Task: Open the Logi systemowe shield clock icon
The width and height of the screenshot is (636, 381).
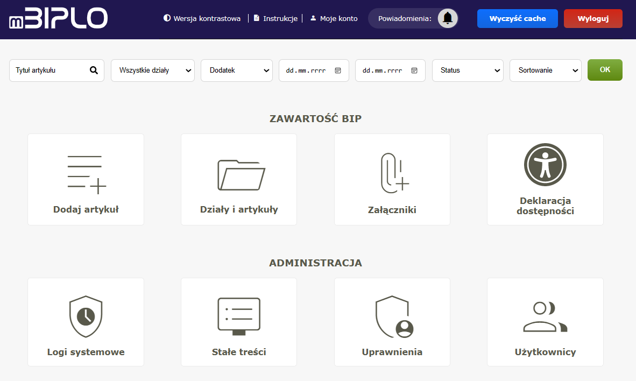Action: coord(86,316)
